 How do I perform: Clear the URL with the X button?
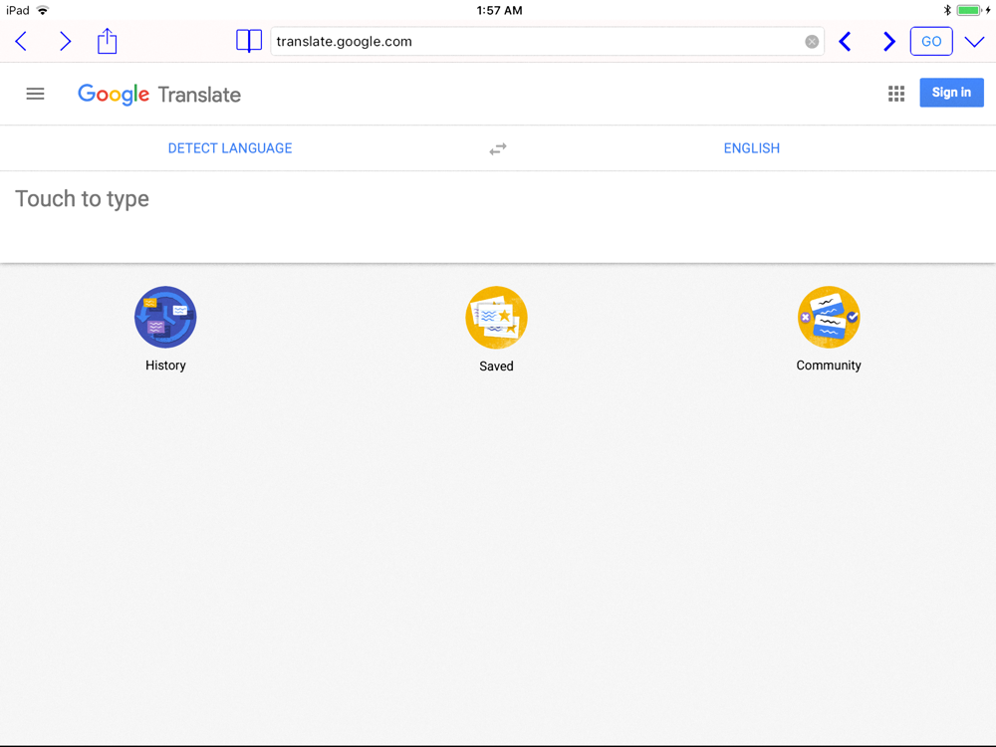click(x=811, y=42)
